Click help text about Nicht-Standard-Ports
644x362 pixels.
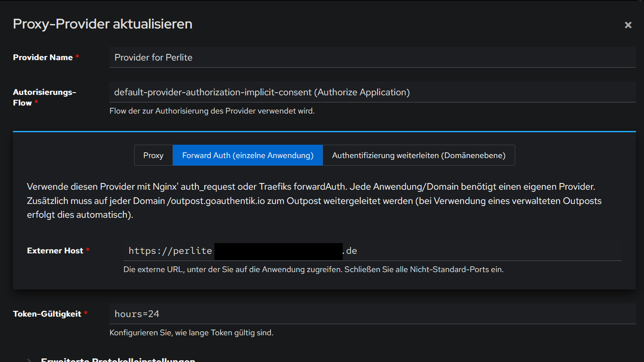coord(313,269)
